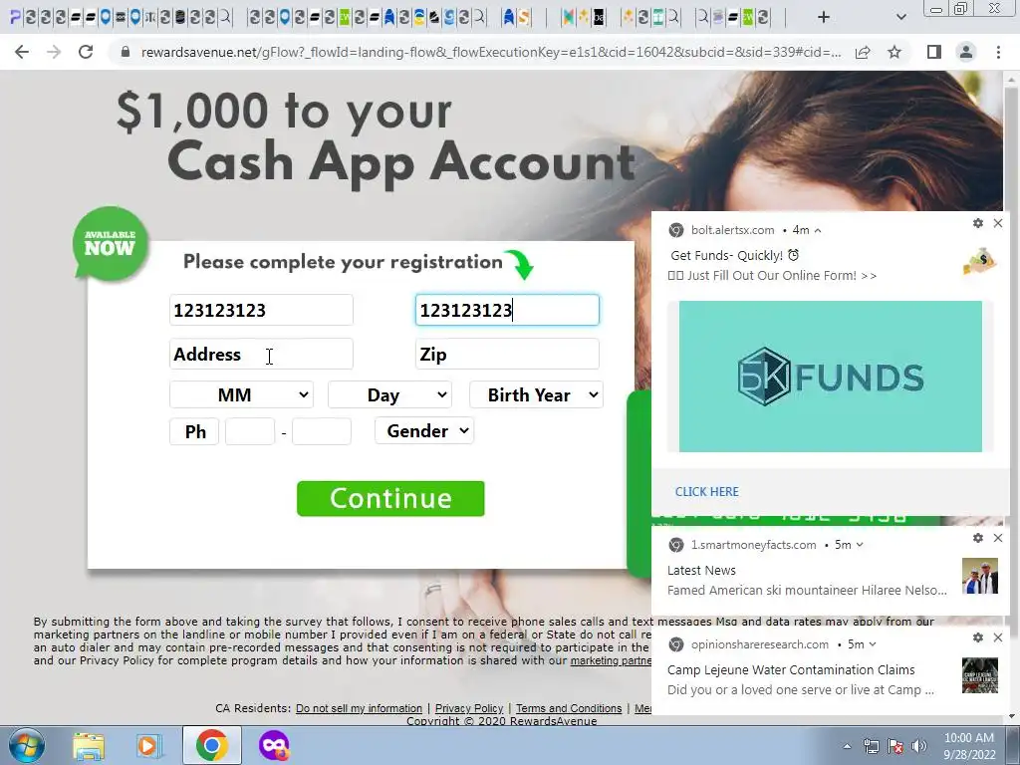Click the 5K Funds banner image
1020x765 pixels.
click(830, 376)
